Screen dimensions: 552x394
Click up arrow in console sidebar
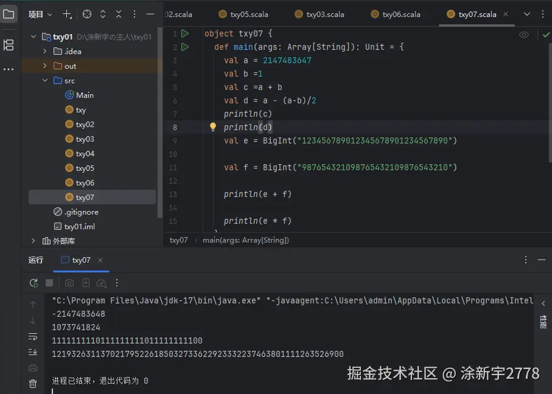click(33, 305)
